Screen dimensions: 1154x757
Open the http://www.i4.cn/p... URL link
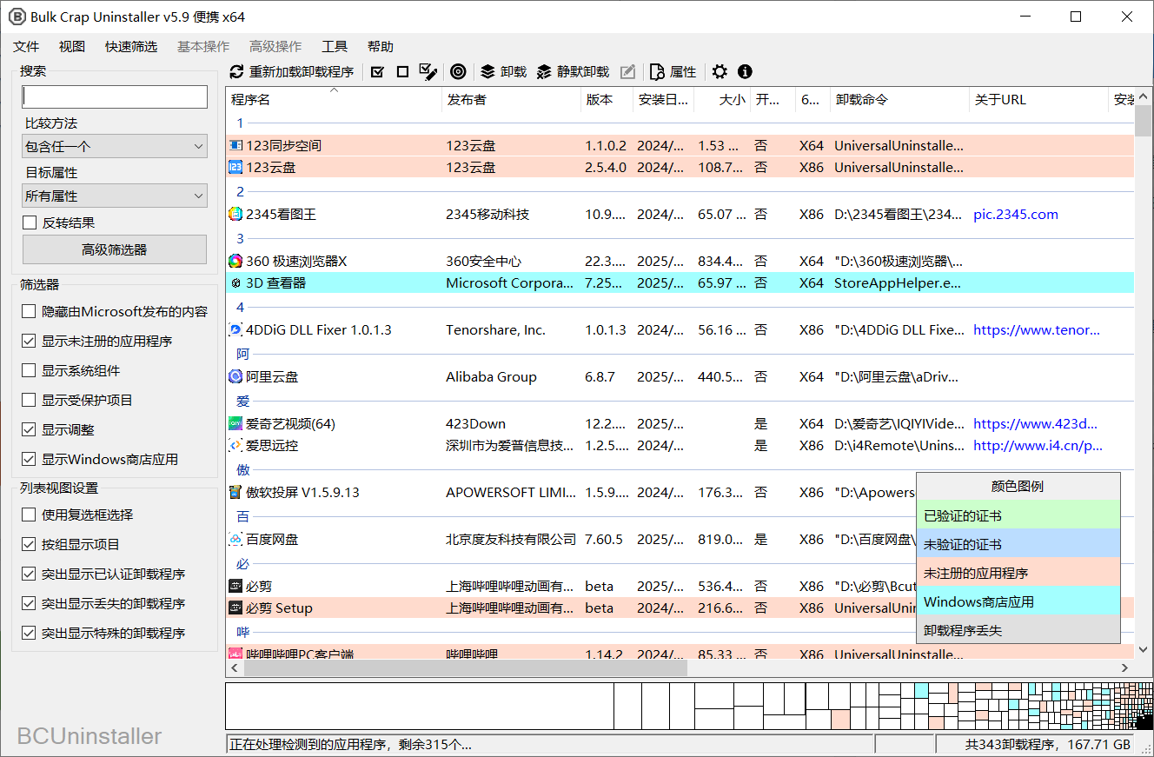point(1038,445)
